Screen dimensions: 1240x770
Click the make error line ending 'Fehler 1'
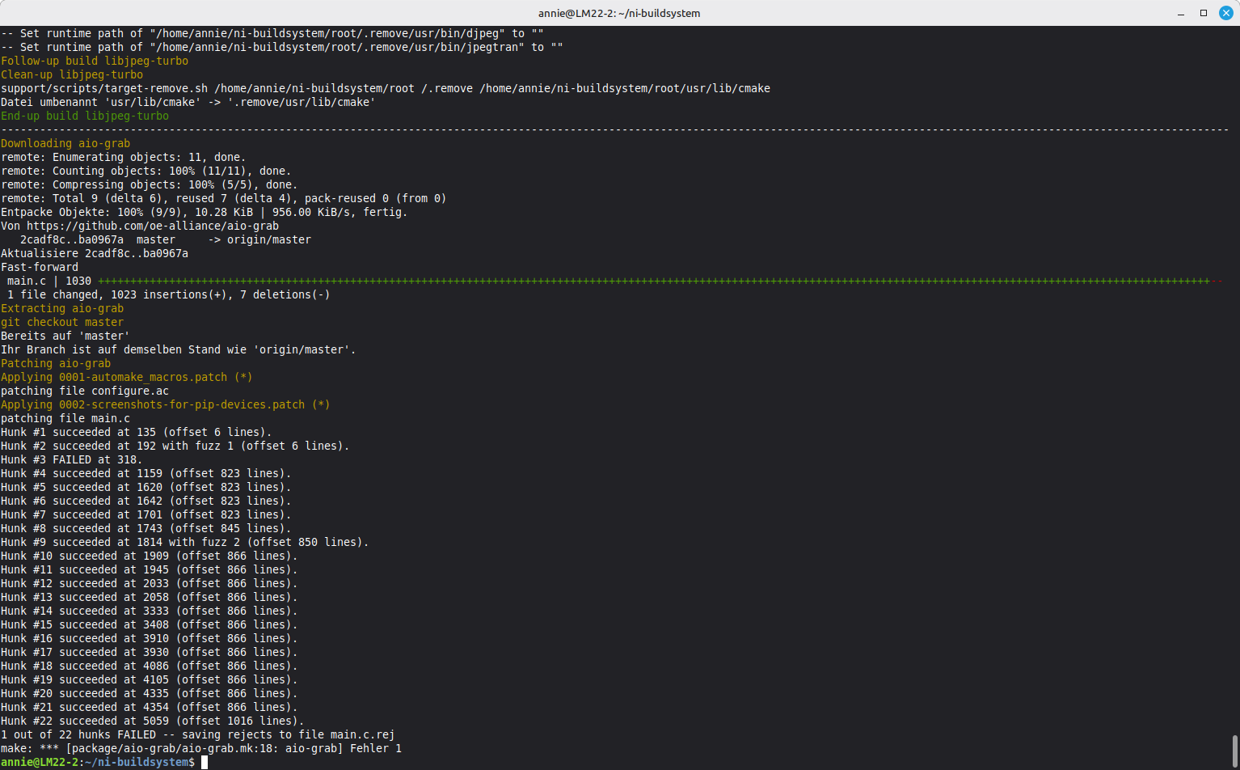coord(201,748)
